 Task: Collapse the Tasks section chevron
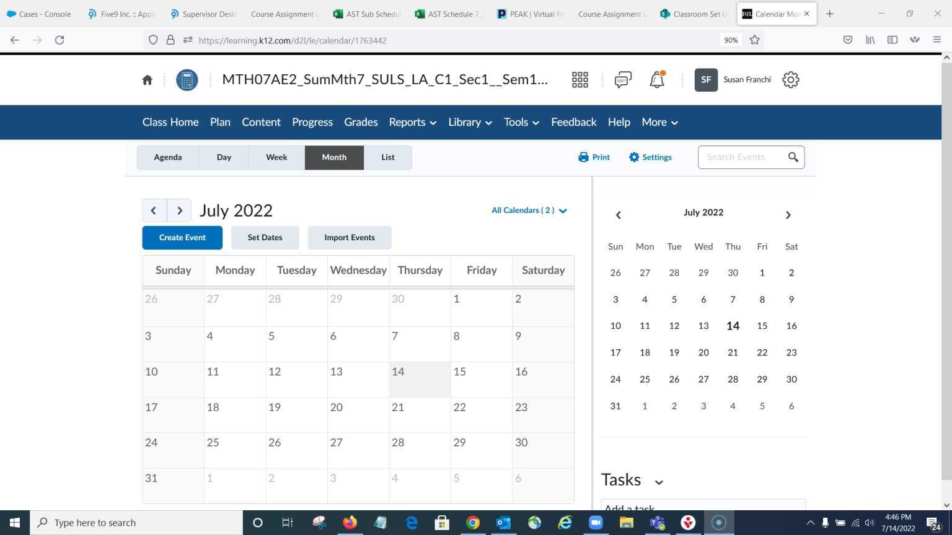pyautogui.click(x=658, y=481)
